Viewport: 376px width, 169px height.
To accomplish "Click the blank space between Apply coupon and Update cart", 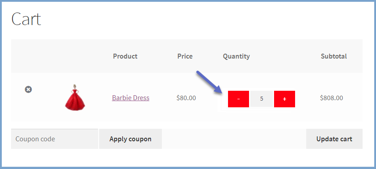I will tap(234, 139).
